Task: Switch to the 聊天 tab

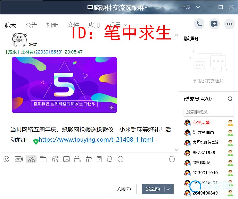Action: [x=10, y=25]
